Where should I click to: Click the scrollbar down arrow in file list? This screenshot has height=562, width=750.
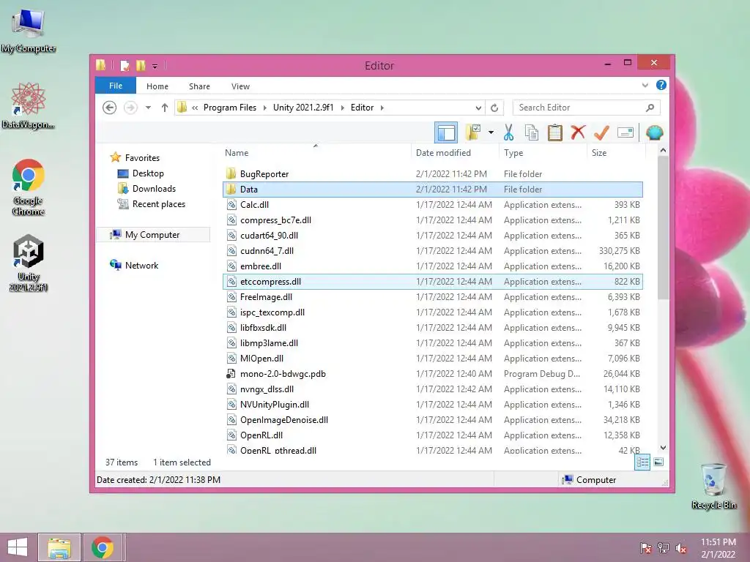pyautogui.click(x=663, y=448)
